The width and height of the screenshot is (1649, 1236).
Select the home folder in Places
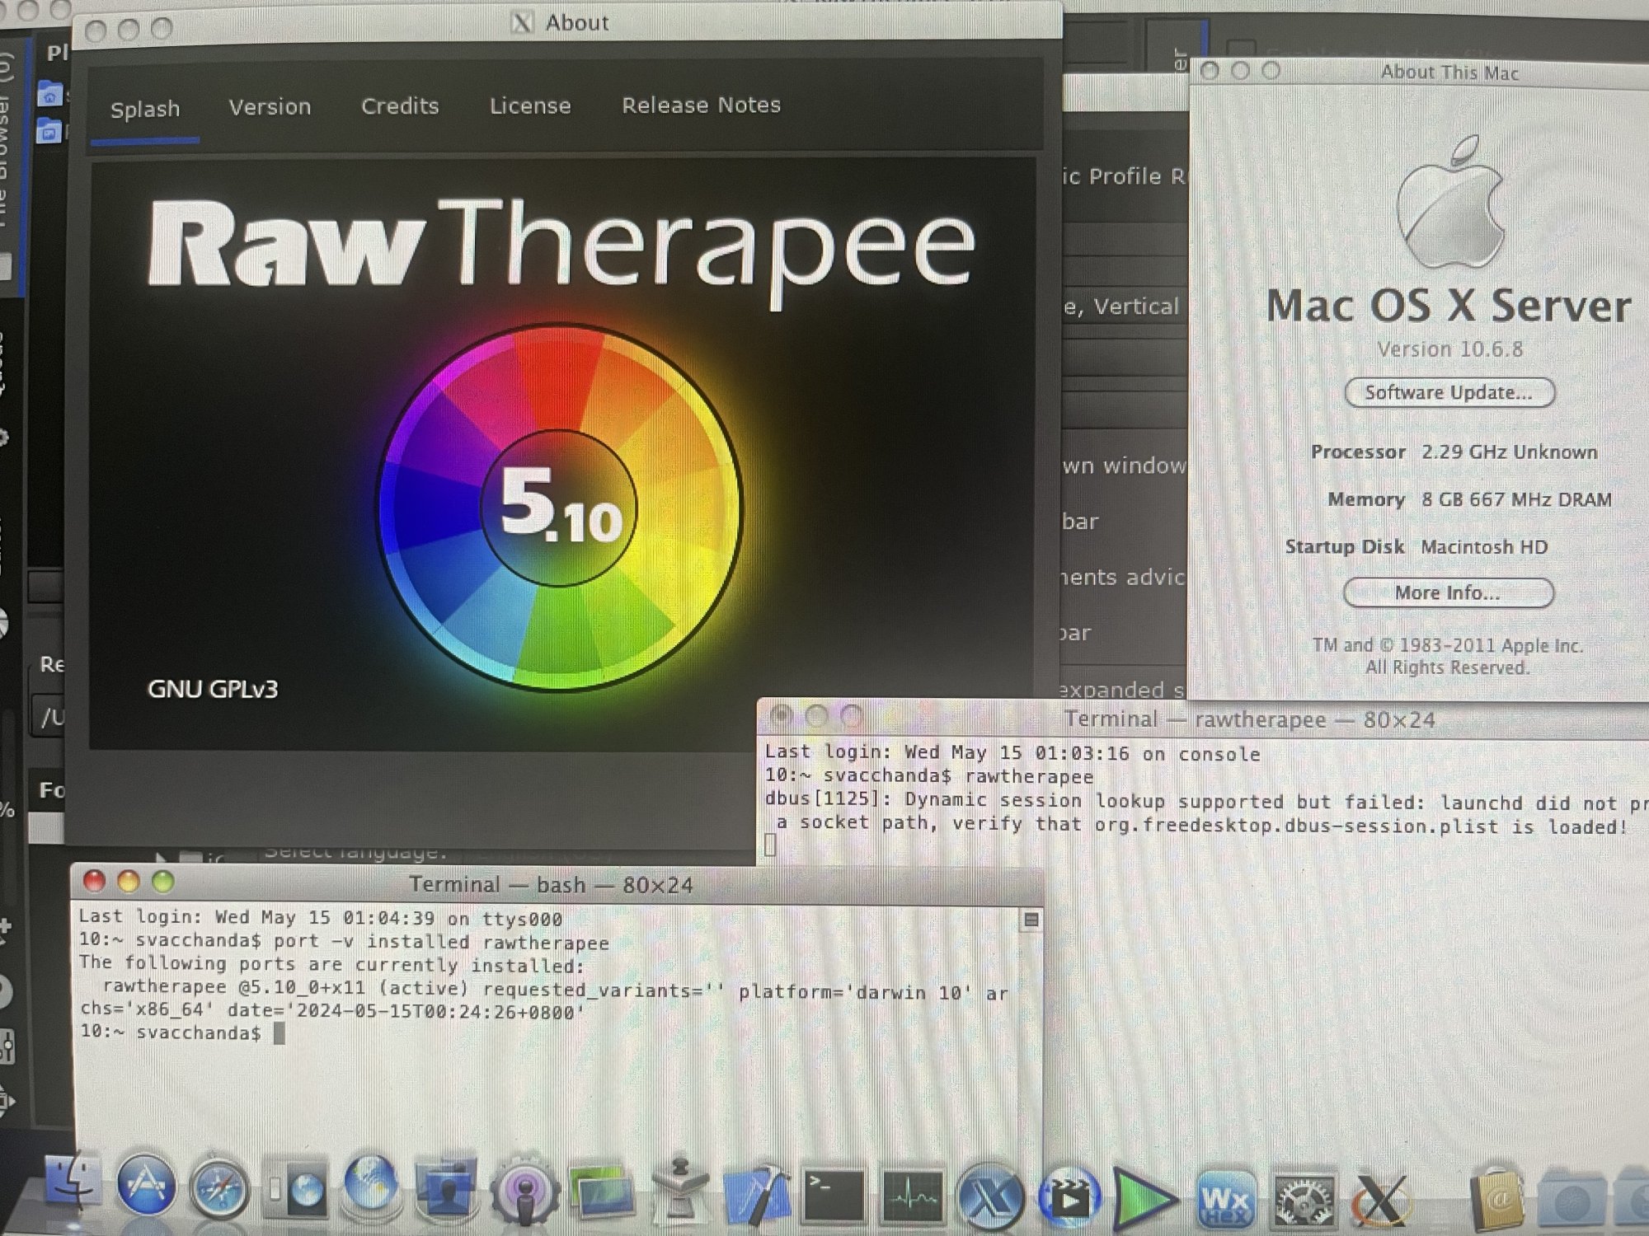tap(50, 96)
